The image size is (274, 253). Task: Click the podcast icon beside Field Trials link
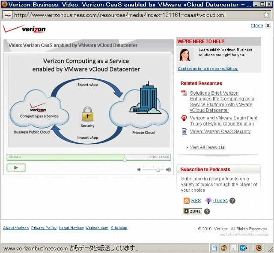[x=184, y=118]
